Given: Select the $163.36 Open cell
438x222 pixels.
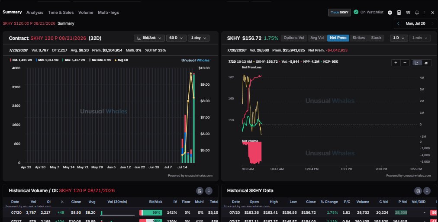Looking at the screenshot, I should (x=252, y=212).
